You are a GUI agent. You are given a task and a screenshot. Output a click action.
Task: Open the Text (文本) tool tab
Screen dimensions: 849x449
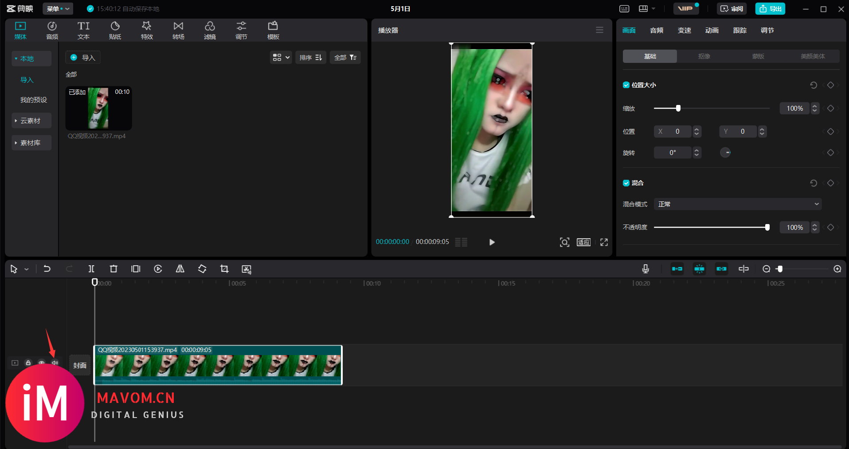click(83, 31)
